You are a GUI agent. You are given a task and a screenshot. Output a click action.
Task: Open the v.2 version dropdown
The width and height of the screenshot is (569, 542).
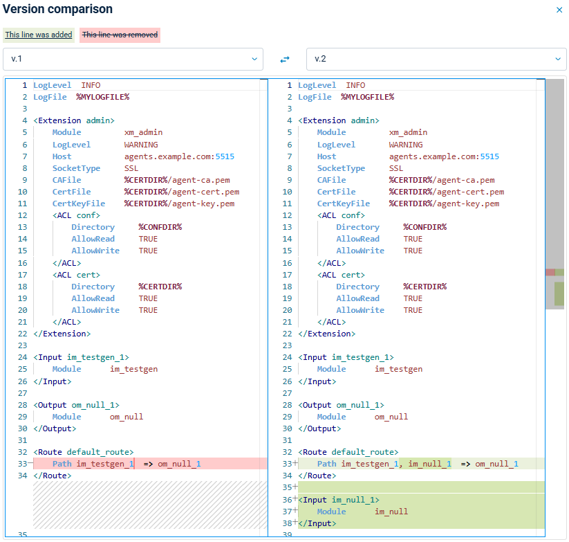[436, 59]
